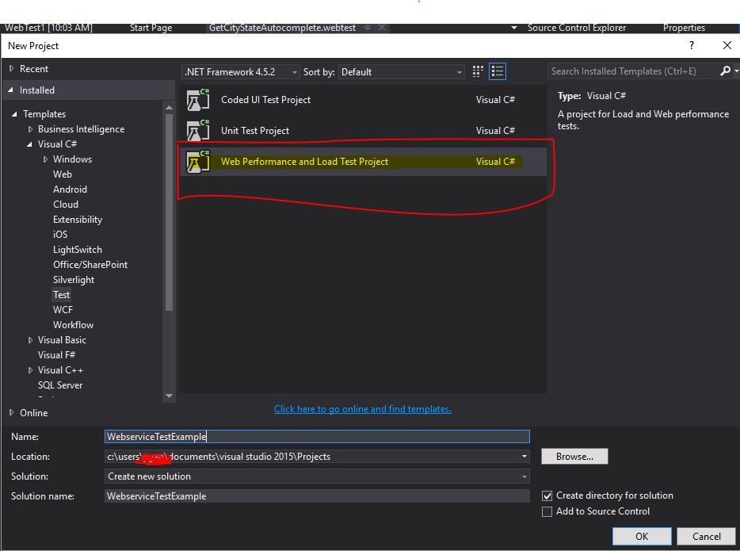Expand the Visual Basic templates node
740x551 pixels.
point(30,339)
